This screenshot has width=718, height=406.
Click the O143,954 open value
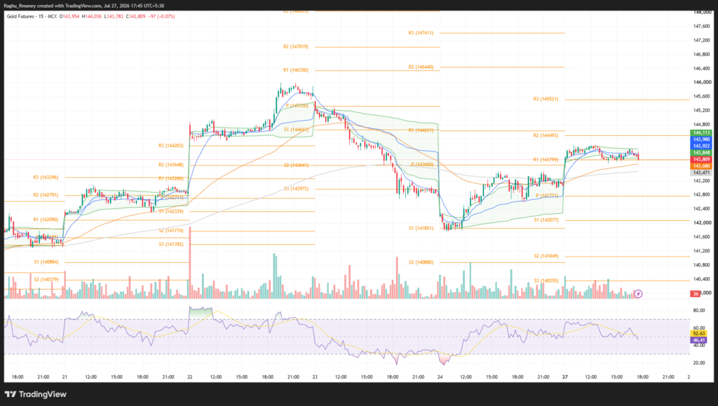(x=69, y=16)
